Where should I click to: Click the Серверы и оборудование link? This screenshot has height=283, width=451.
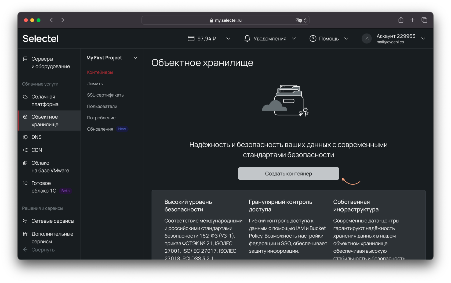tap(50, 63)
